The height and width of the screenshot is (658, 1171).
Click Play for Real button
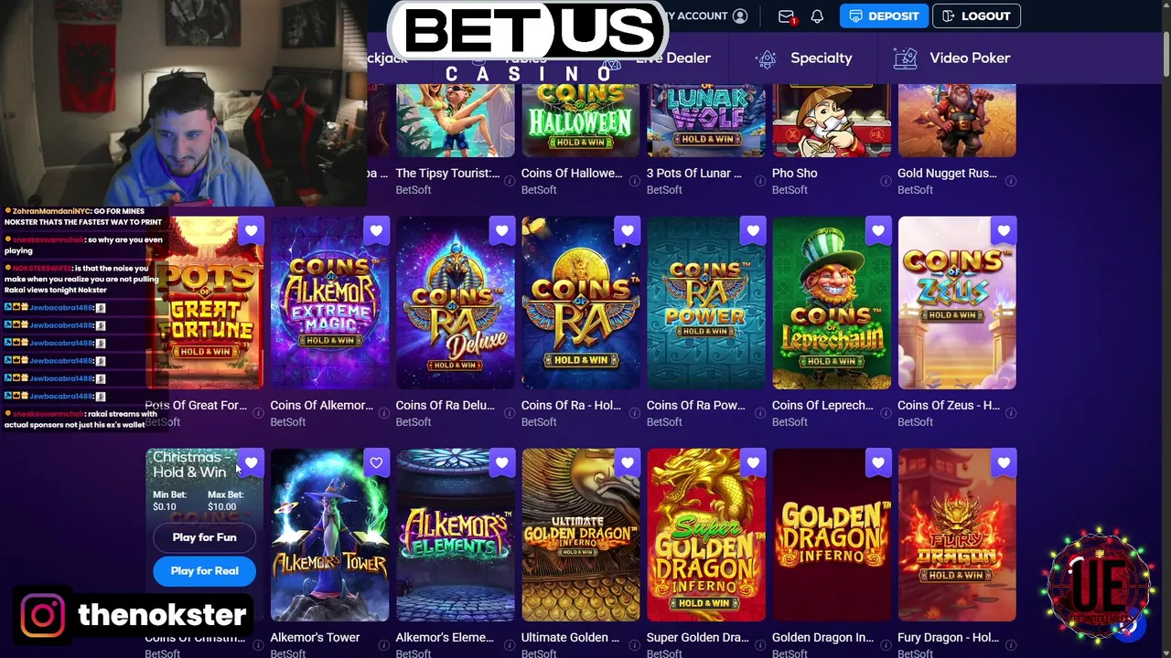coord(204,571)
